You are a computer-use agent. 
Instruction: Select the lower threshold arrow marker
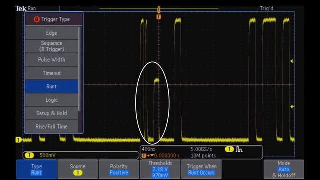tap(292, 106)
